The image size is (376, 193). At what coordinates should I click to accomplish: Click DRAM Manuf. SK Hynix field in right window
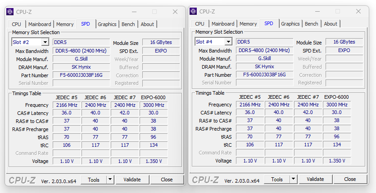point(264,66)
